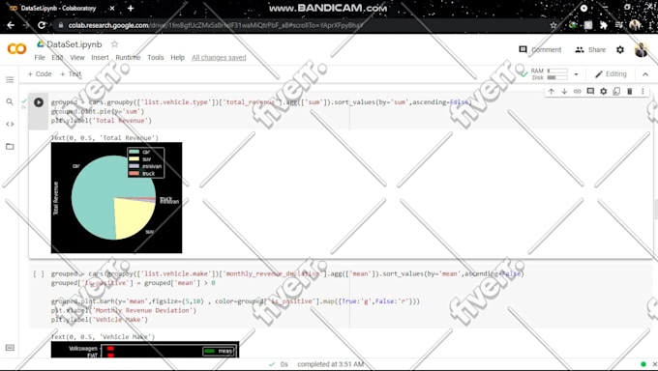Click plt.xlabel('Monthly Revenue Deviation') code line

click(x=124, y=310)
